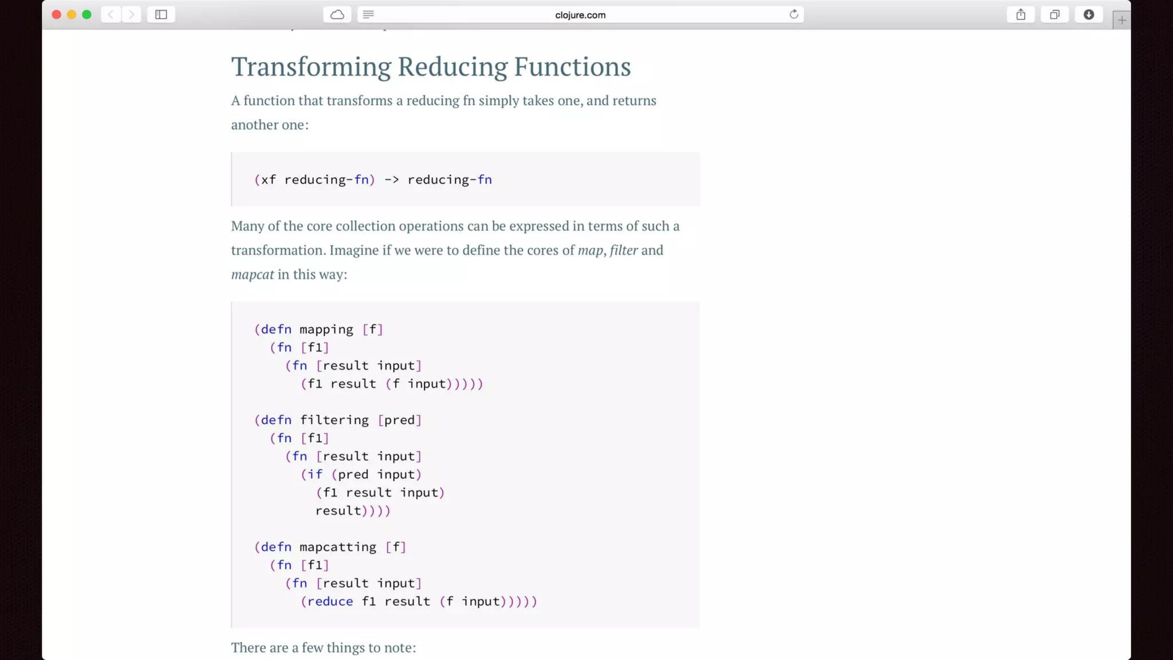
Task: Enter full screen with green button
Action: (86, 15)
